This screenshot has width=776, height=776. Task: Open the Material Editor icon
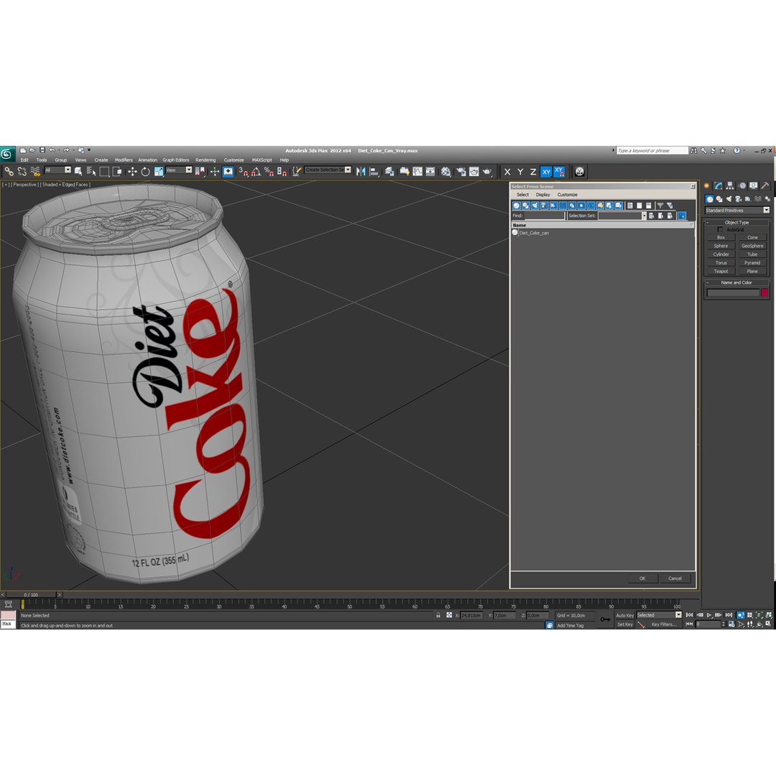446,172
